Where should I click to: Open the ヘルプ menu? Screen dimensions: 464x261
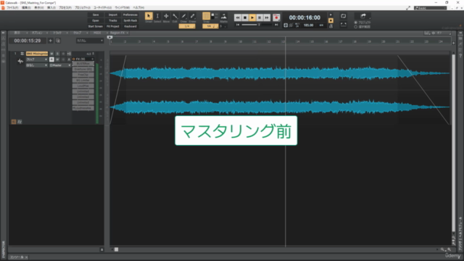(x=138, y=8)
